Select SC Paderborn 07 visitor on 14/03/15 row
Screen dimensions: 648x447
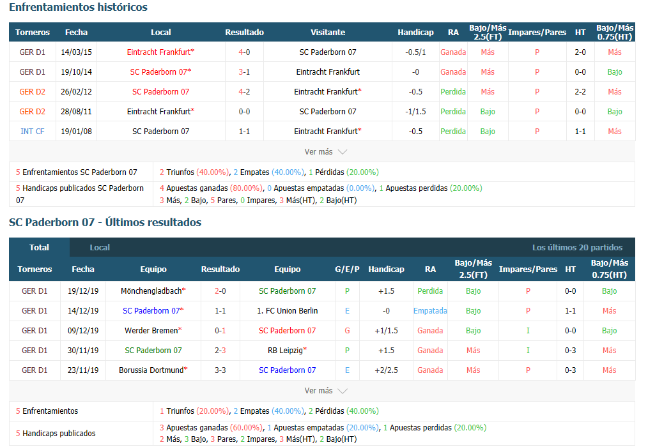click(328, 52)
